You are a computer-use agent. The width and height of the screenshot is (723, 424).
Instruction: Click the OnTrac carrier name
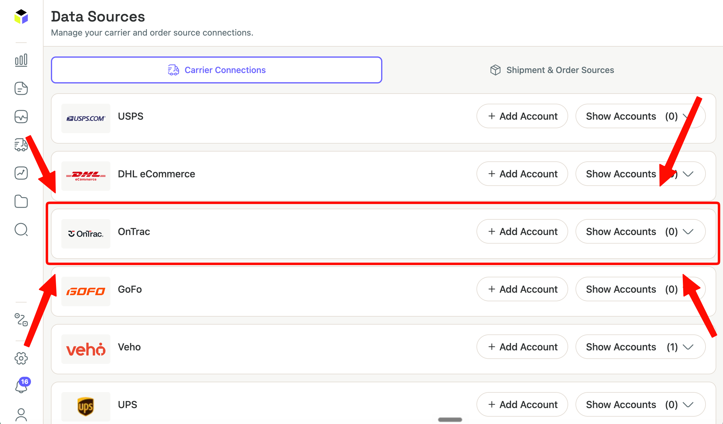click(134, 232)
